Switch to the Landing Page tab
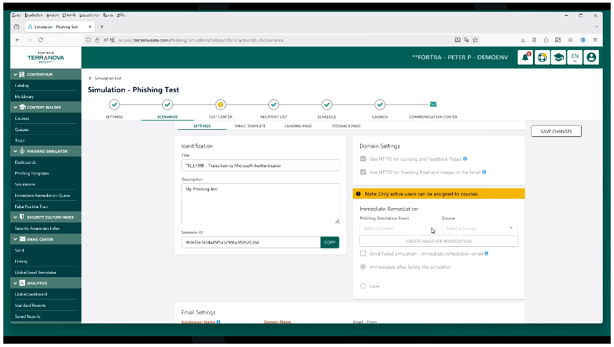This screenshot has height=347, width=614. (x=298, y=126)
